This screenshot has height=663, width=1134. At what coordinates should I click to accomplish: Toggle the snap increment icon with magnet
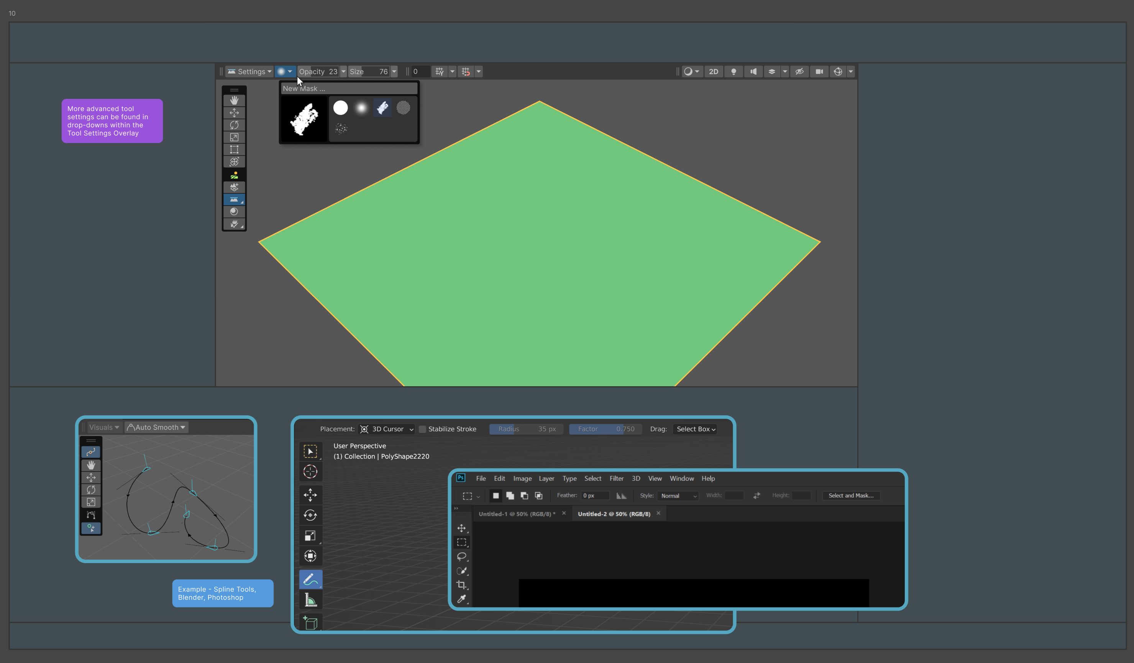point(466,72)
